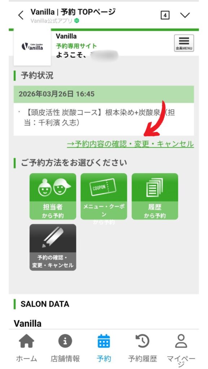The width and height of the screenshot is (208, 369).
Task: Tap the Vanilla Color Garden logo
Action: coord(32,46)
